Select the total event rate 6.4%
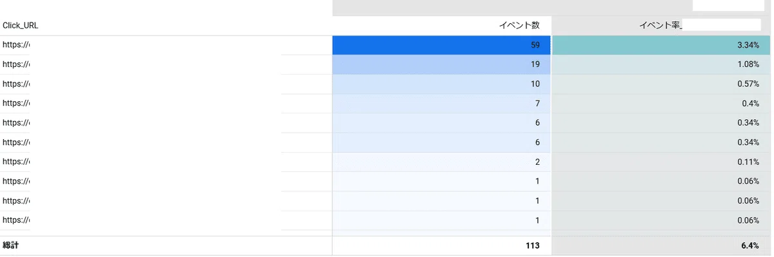Screen dimensions: 774x257 pos(749,245)
